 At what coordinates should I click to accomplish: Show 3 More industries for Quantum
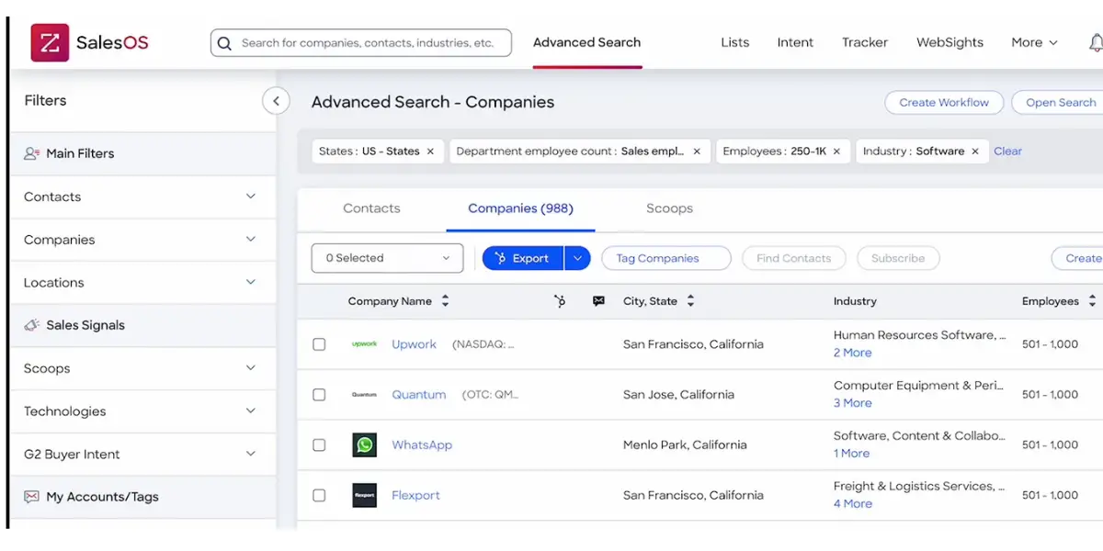coord(853,403)
